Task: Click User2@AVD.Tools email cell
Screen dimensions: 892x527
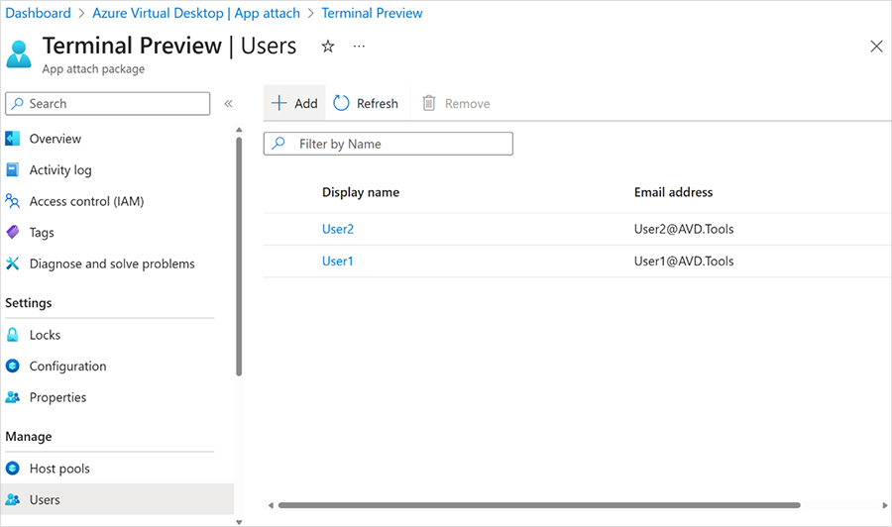Action: click(684, 229)
